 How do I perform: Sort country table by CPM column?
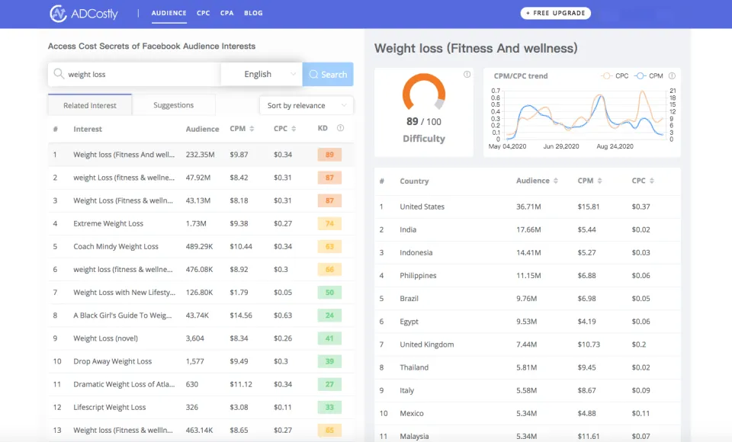point(590,181)
